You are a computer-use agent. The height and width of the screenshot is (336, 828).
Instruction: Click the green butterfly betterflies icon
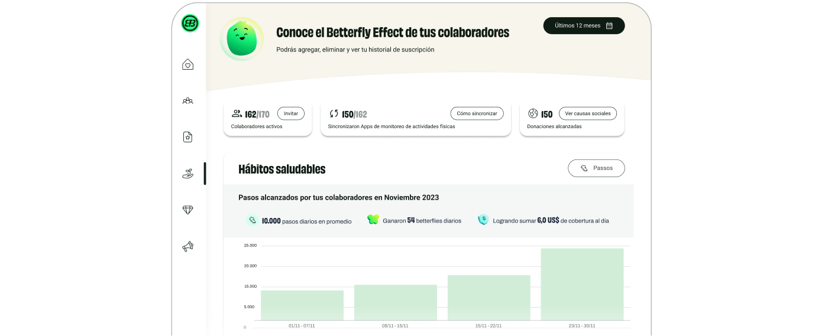373,220
